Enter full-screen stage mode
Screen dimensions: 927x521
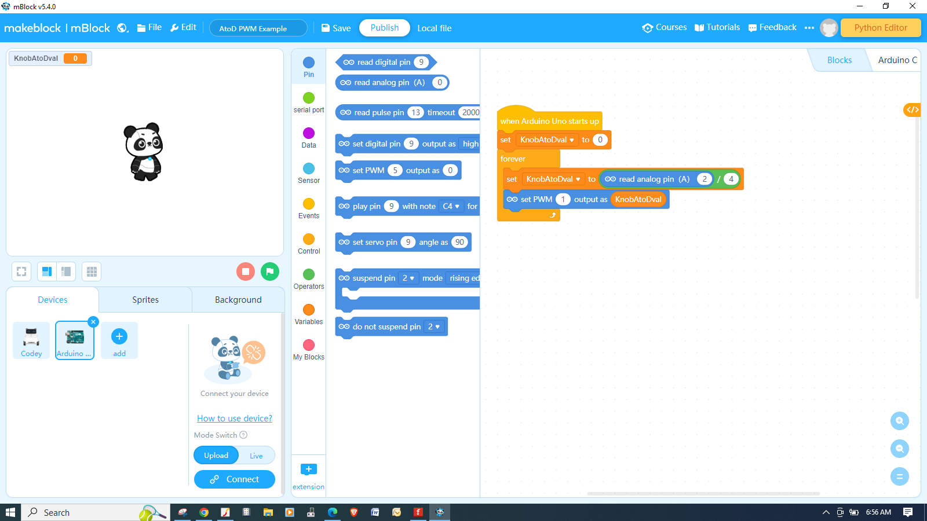click(x=21, y=271)
